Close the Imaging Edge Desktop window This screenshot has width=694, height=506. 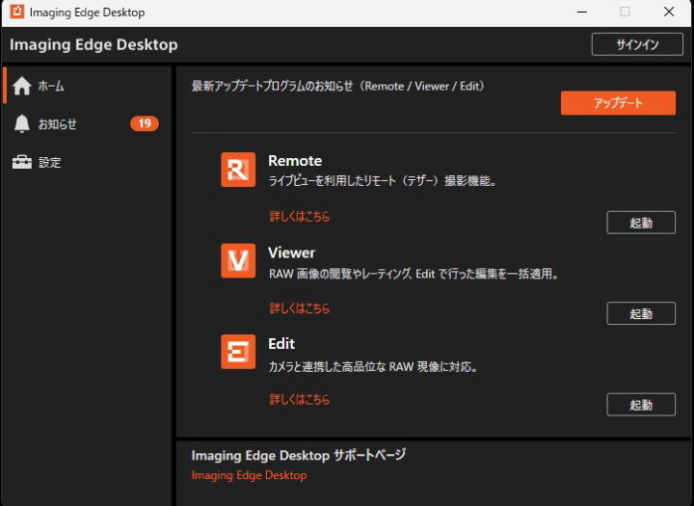click(x=669, y=12)
